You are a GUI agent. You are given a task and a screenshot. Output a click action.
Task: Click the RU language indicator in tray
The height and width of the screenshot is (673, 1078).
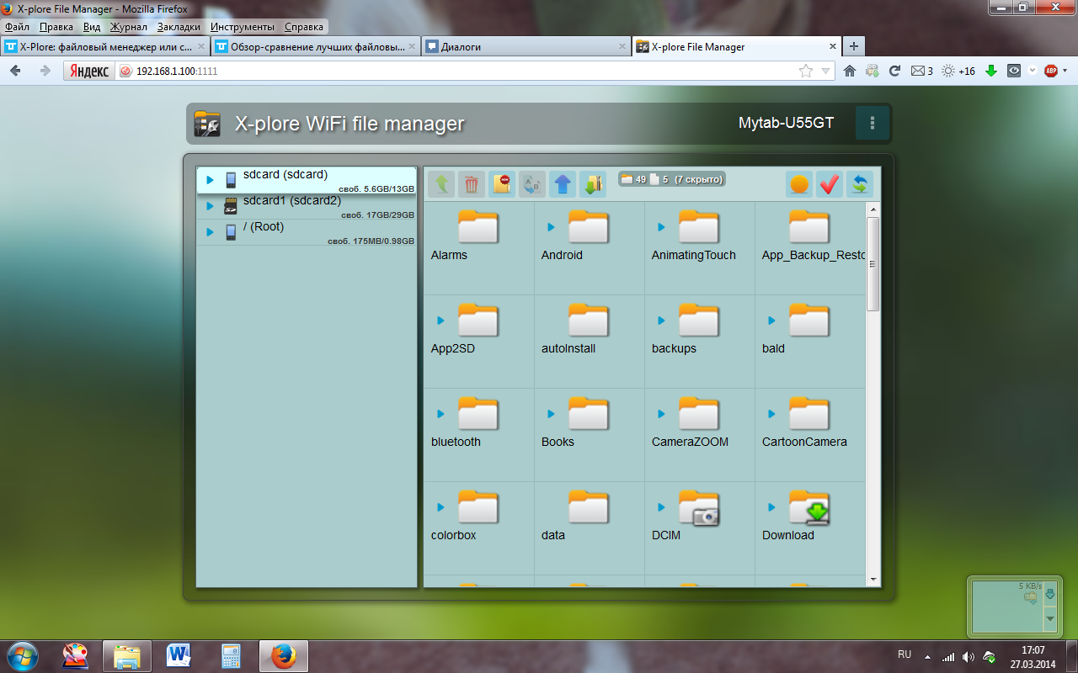[905, 654]
